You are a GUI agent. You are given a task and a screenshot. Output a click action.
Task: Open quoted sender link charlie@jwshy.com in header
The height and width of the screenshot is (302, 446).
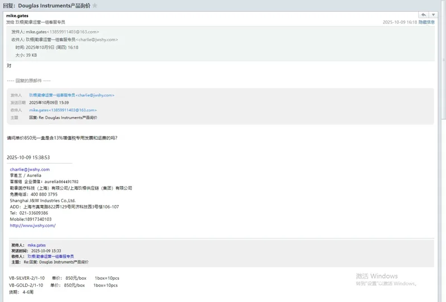(72, 95)
